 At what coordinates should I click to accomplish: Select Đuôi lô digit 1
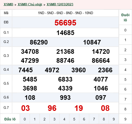[125, 40]
